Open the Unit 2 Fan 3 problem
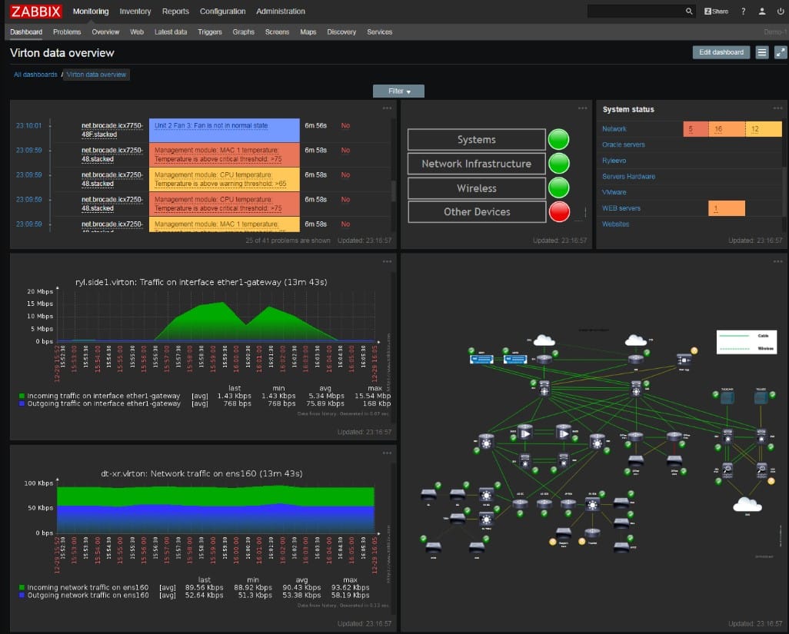 point(211,125)
